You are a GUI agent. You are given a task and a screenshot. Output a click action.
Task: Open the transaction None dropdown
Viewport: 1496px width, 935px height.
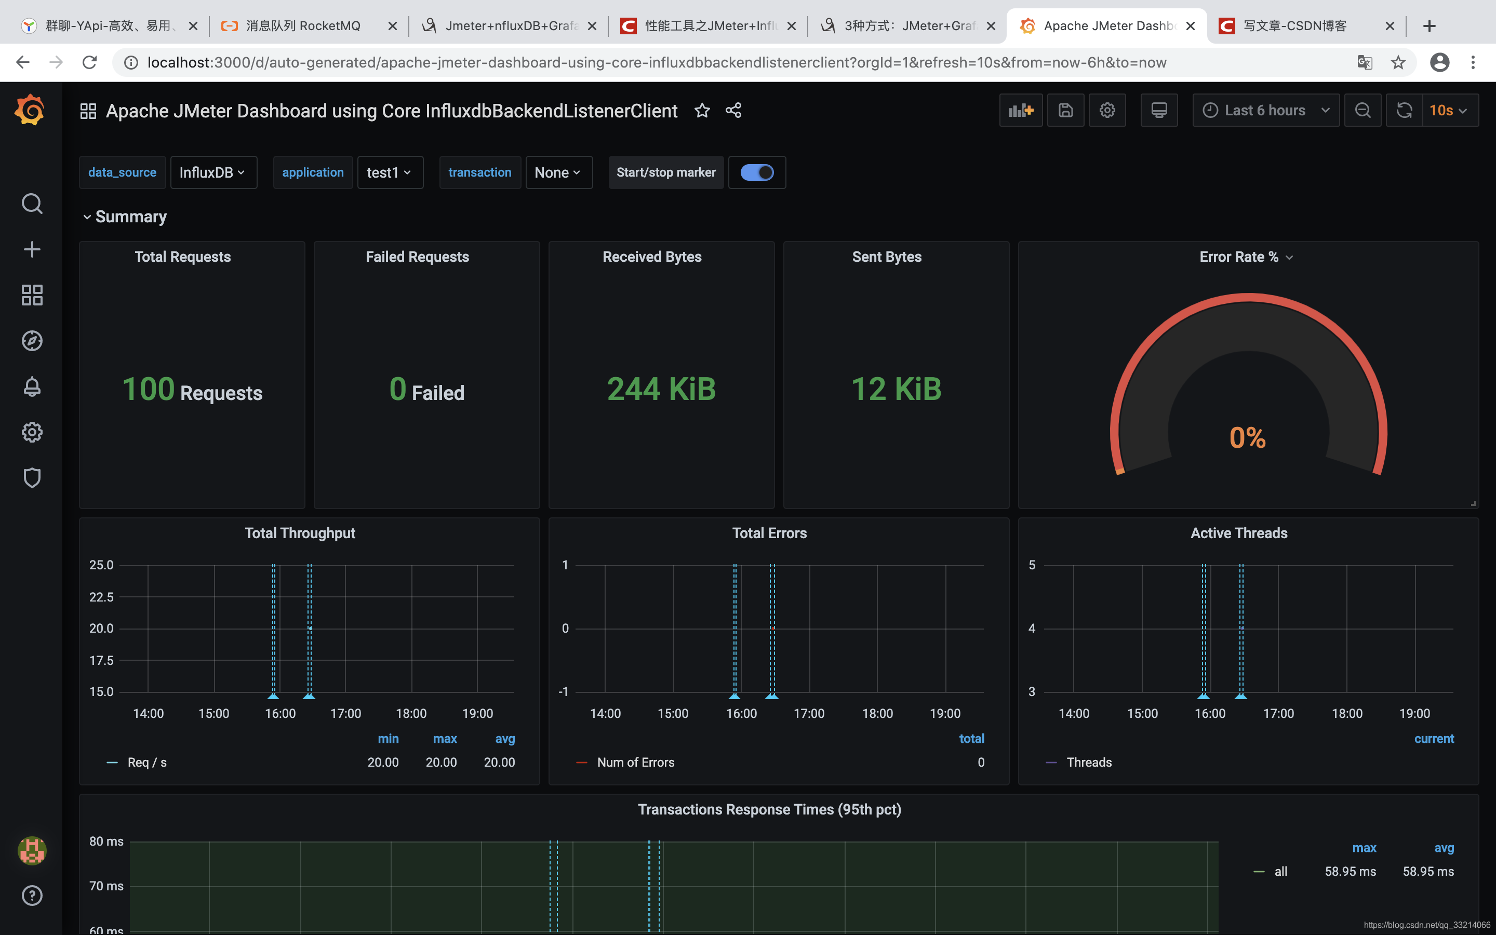pos(559,172)
